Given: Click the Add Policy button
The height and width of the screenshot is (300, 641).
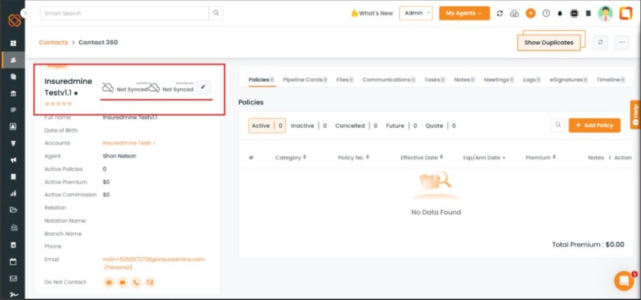Looking at the screenshot, I should click(x=594, y=126).
